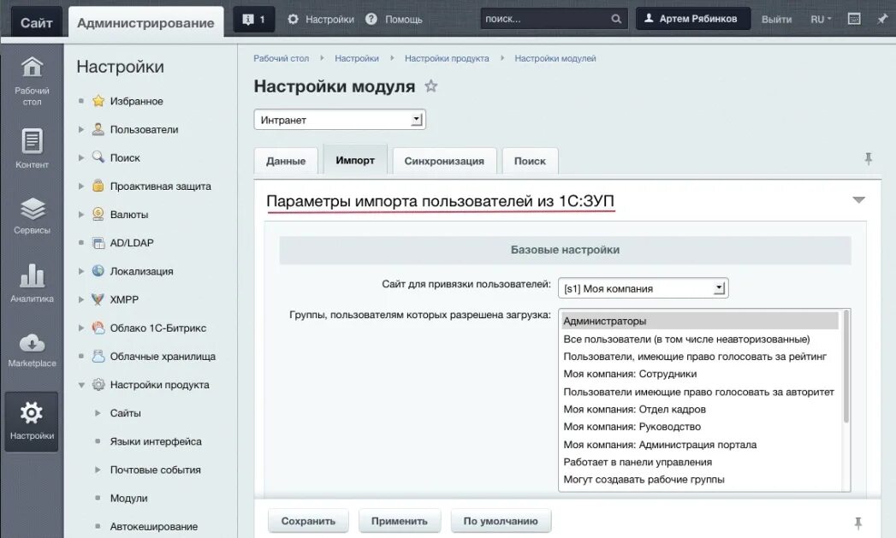Switch to the Сайт top tab
The image size is (896, 538).
tap(37, 23)
